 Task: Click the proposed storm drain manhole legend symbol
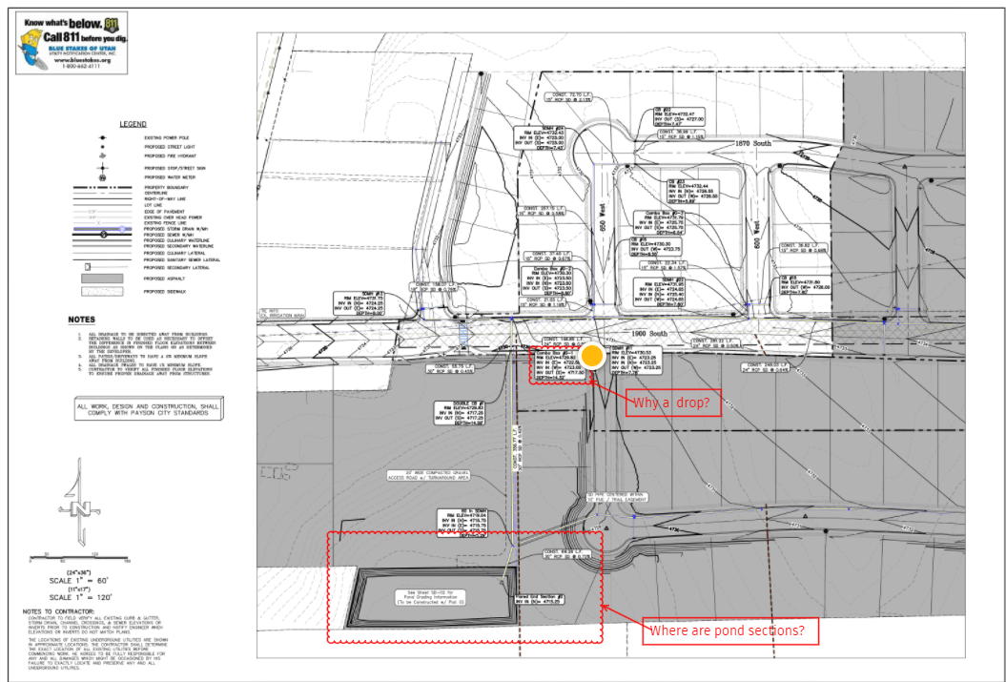tap(122, 230)
